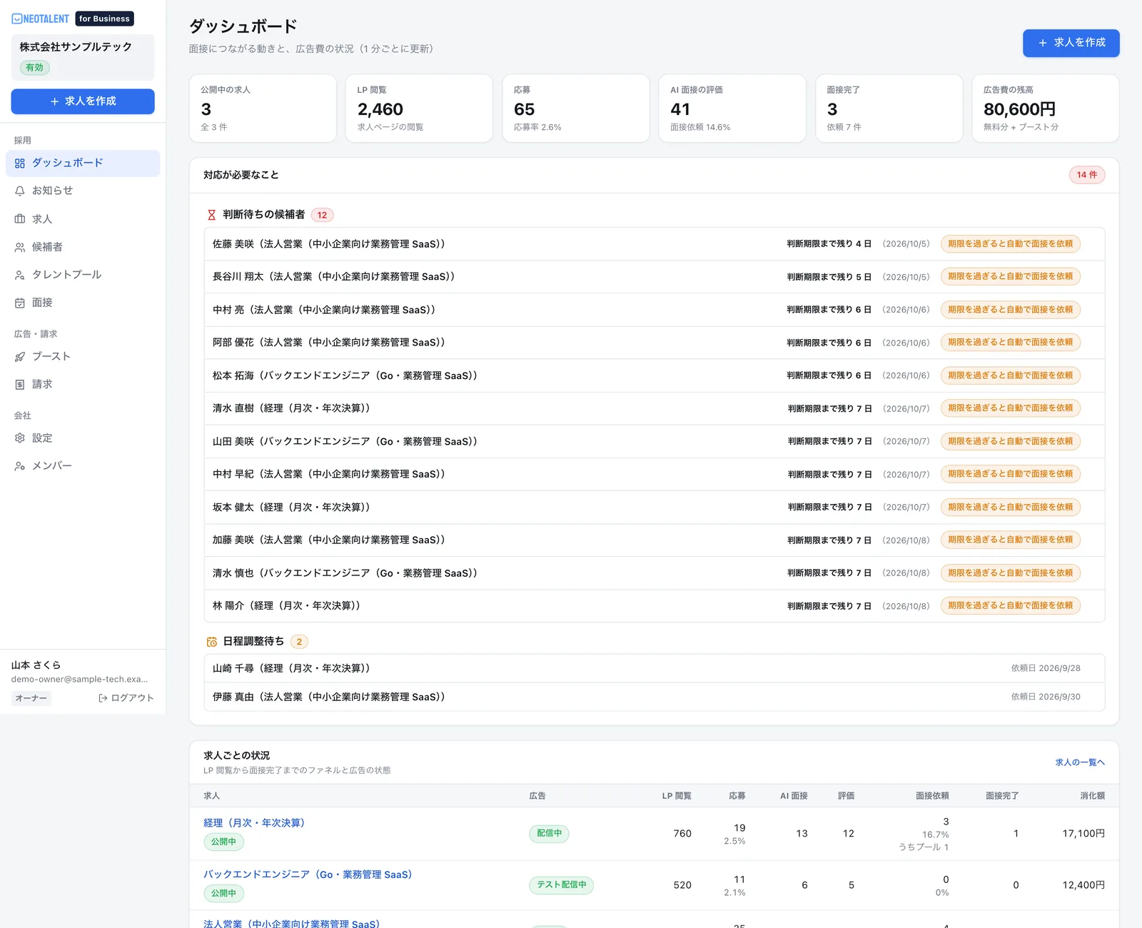Click the メンバー sidebar icon
Screen dimensions: 1142x928
(x=20, y=466)
